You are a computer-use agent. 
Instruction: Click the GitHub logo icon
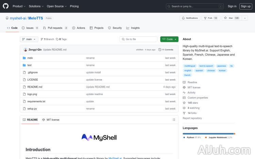click(x=6, y=6)
